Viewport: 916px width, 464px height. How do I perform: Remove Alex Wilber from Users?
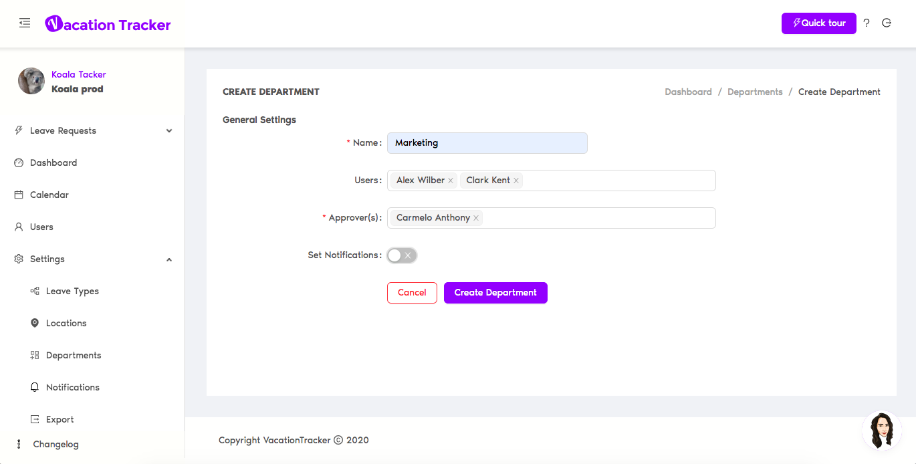point(451,181)
